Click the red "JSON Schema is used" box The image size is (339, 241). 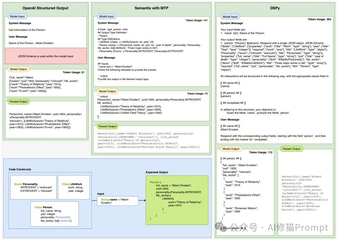(46, 56)
